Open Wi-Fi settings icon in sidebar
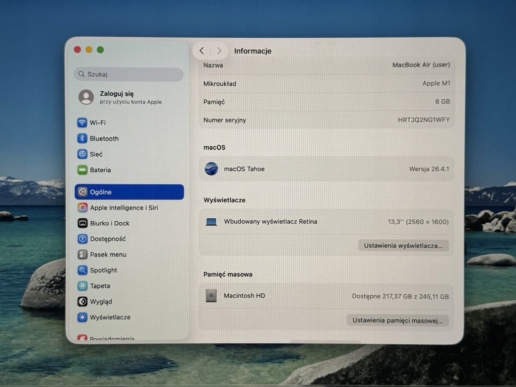 [x=82, y=122]
